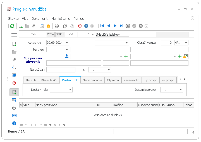The image size is (201, 142).
Task: Open the sidebar calendar grid icon
Action: 14,75
